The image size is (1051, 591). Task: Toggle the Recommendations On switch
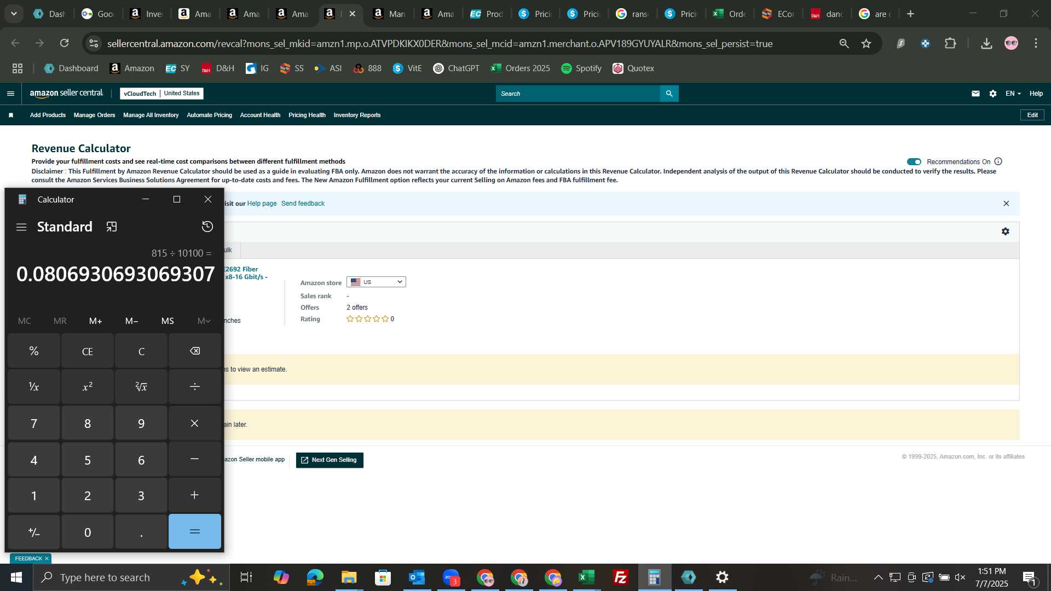pos(914,161)
